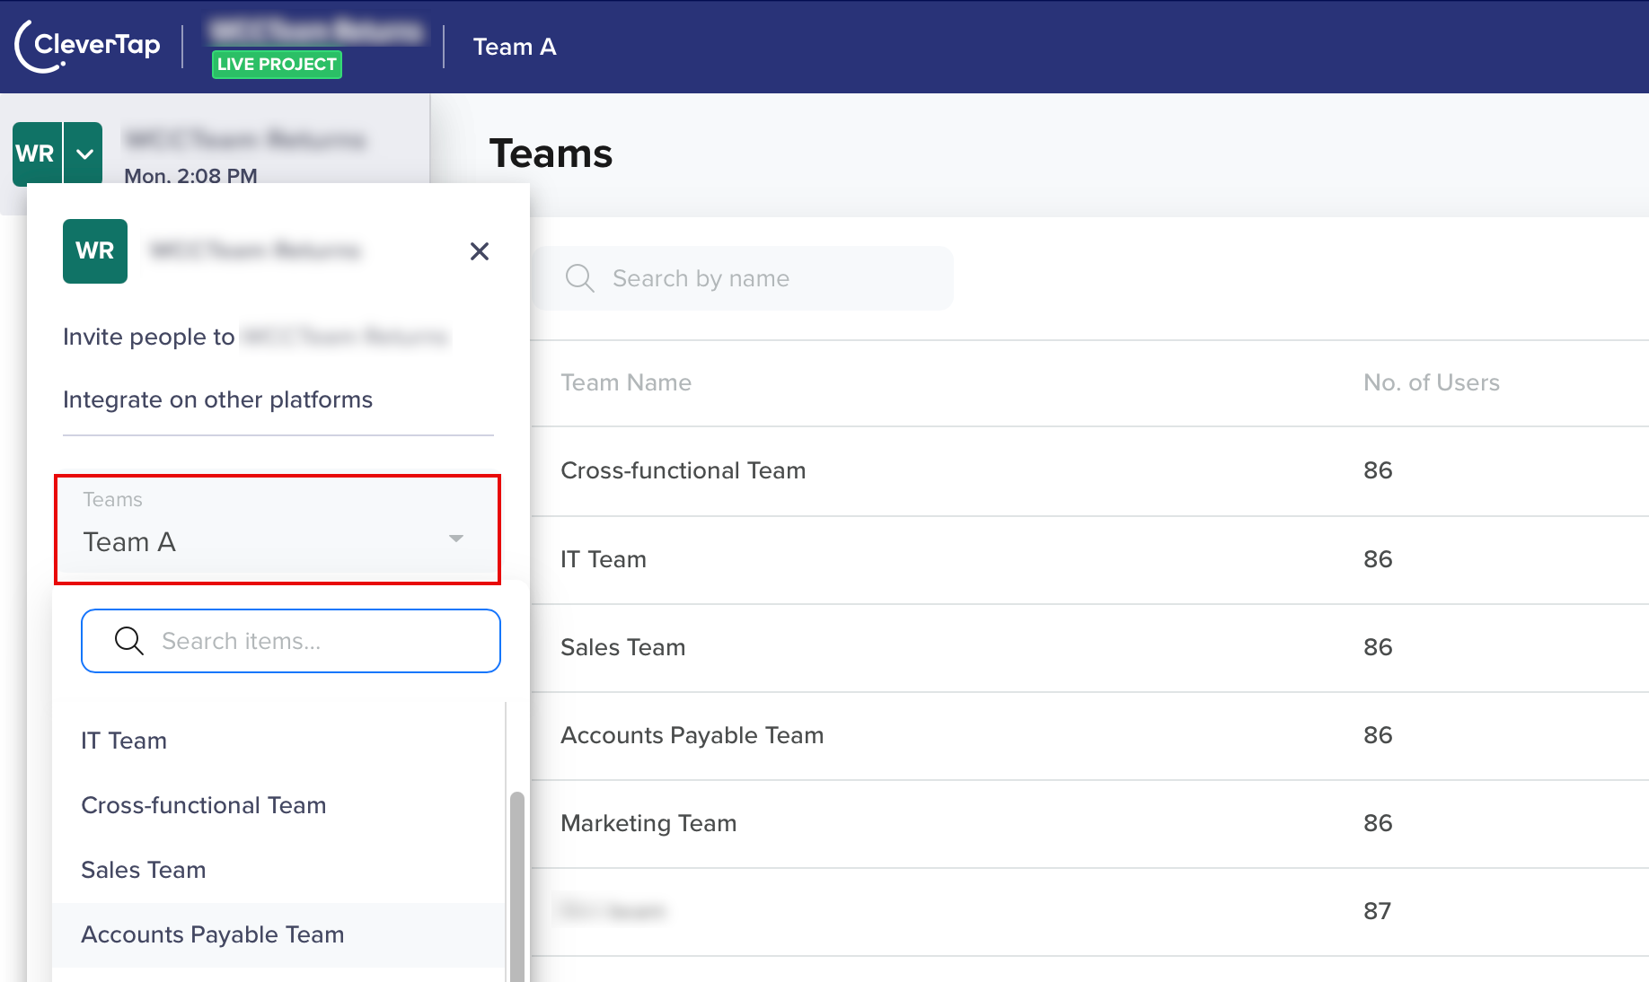Click 'Invite people to' link
Viewport: 1649px width, 982px height.
[x=149, y=337]
